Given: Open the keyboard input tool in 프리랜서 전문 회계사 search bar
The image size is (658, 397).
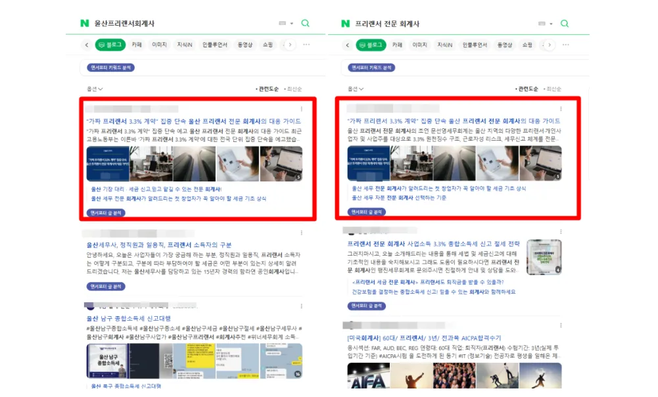Looking at the screenshot, I should coord(542,24).
